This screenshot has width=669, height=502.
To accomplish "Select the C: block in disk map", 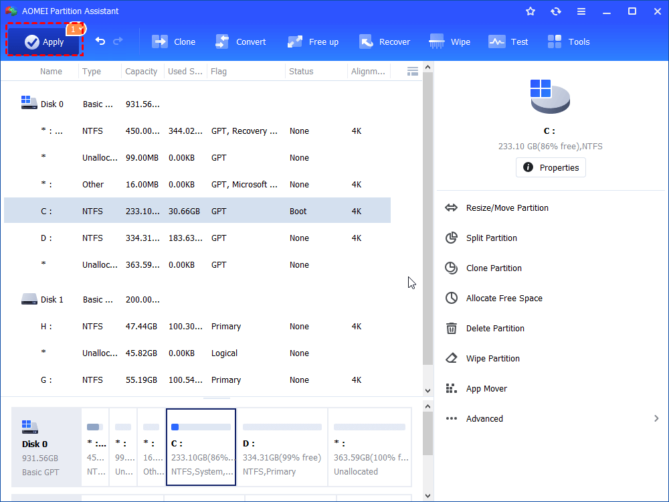I will (x=201, y=447).
